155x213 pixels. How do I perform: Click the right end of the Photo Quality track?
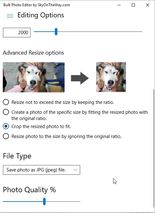79,202
